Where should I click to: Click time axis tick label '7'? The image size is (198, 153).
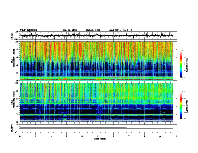click(129, 136)
